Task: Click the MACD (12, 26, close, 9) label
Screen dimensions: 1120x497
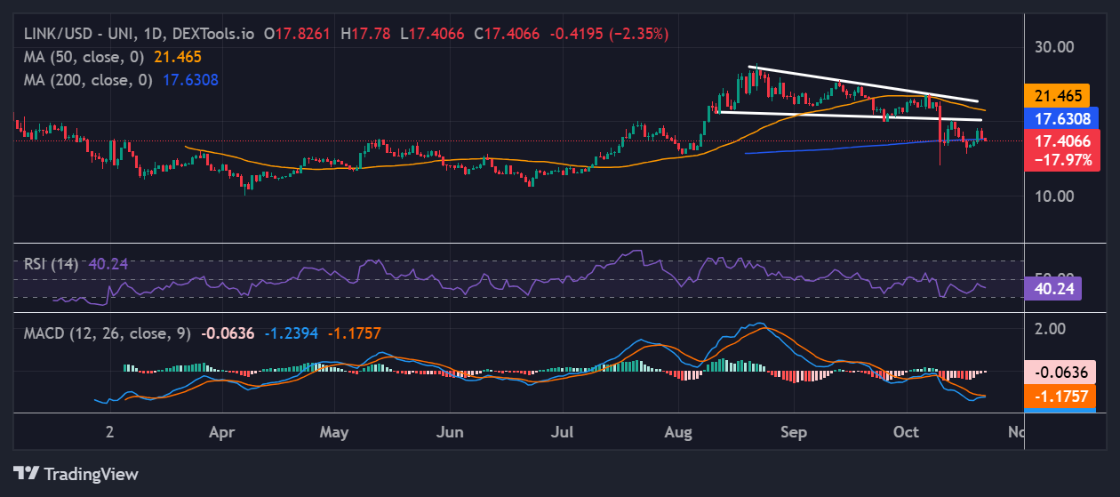Action: (x=107, y=333)
